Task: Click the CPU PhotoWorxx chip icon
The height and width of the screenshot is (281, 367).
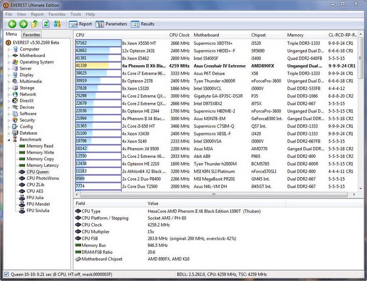Action: point(22,178)
